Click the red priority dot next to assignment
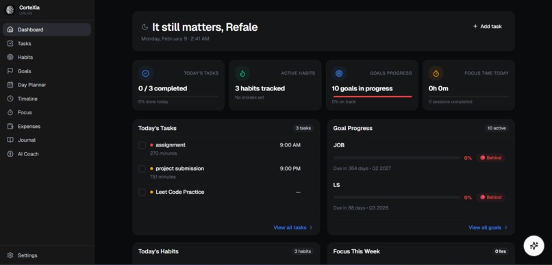The image size is (552, 265). click(151, 145)
